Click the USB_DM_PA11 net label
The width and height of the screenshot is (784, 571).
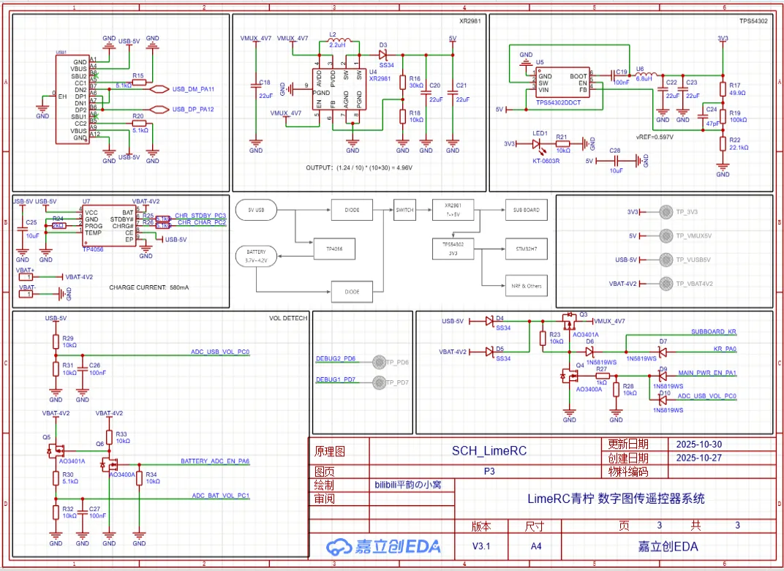pos(193,89)
